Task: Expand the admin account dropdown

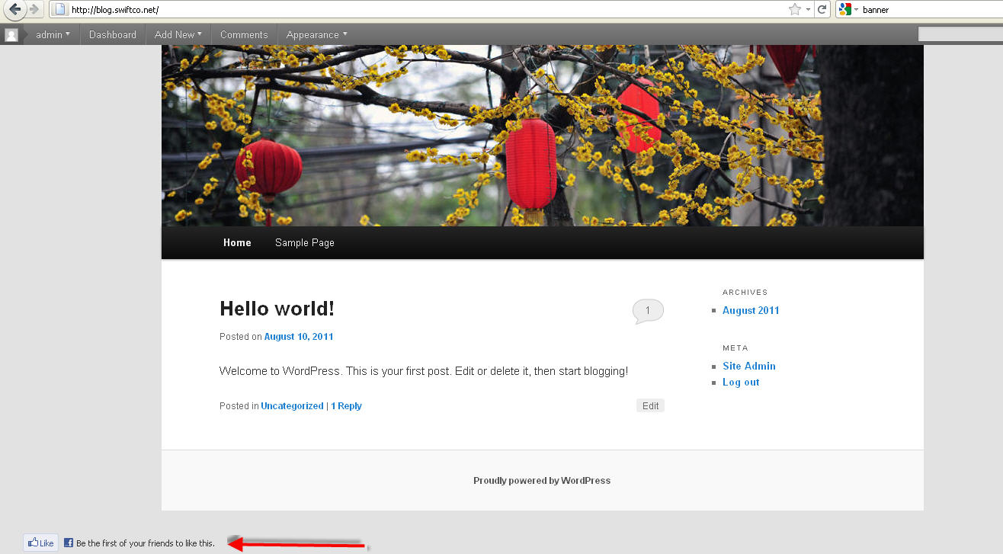Action: [52, 34]
